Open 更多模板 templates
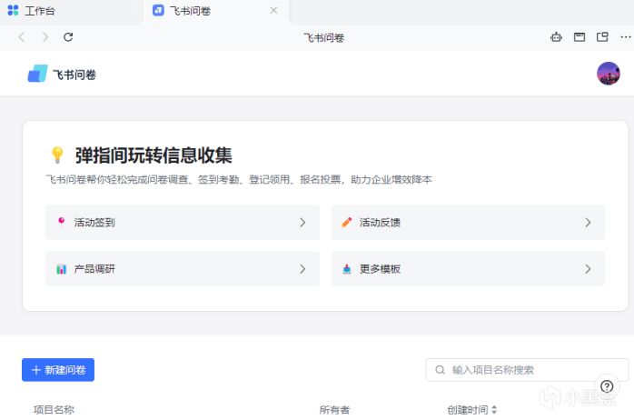 (x=468, y=269)
